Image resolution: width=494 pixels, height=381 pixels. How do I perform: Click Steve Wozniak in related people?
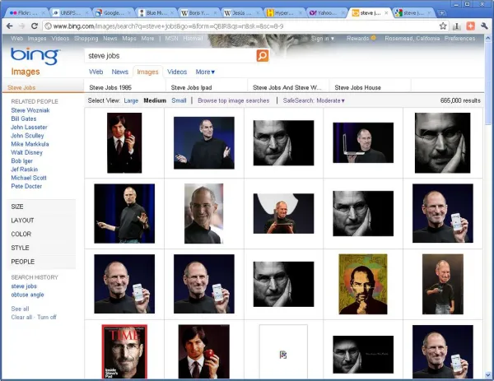point(30,110)
